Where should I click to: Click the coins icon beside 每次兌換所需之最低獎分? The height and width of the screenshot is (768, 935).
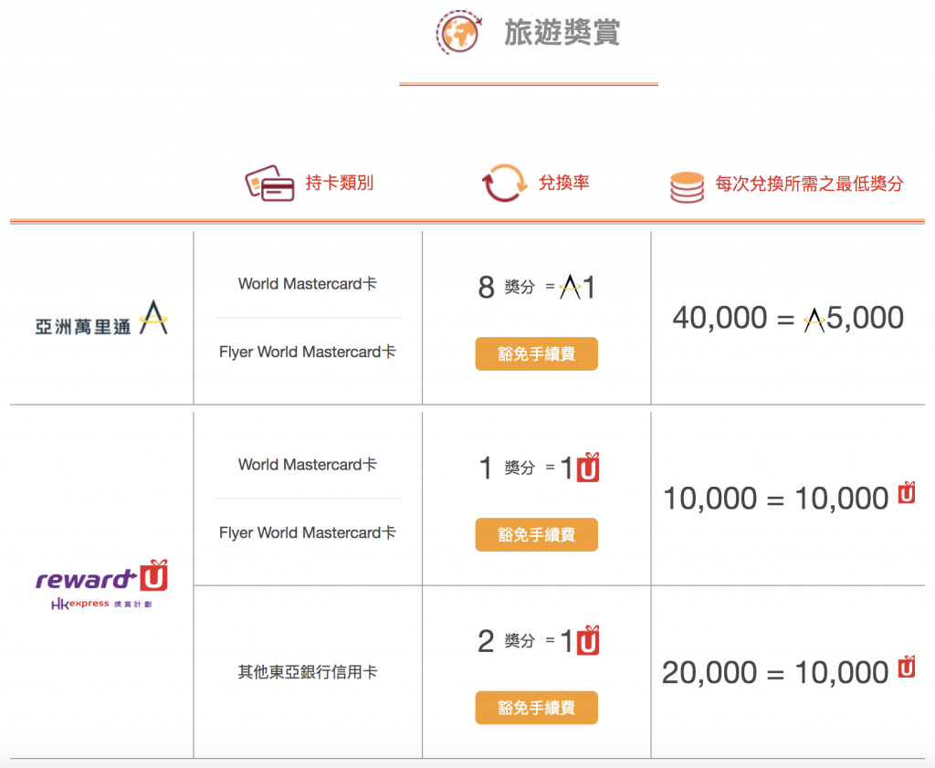(x=687, y=182)
